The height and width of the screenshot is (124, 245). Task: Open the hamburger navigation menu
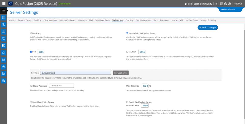coord(4,4)
